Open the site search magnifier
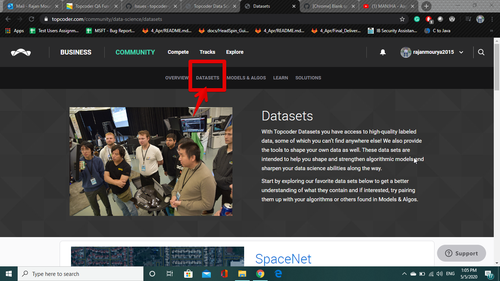 coord(481,52)
